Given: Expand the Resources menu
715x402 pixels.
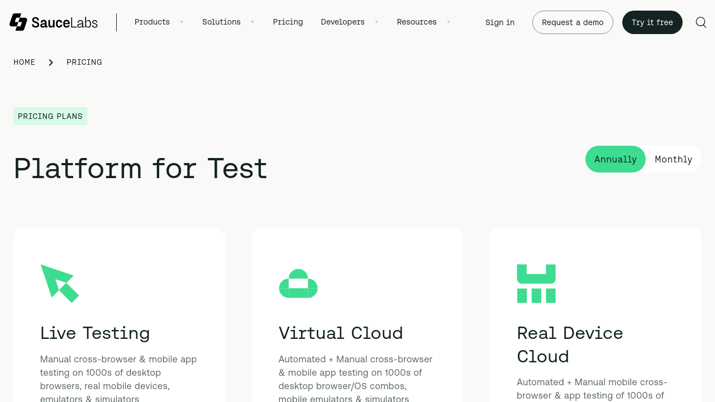Looking at the screenshot, I should (423, 22).
